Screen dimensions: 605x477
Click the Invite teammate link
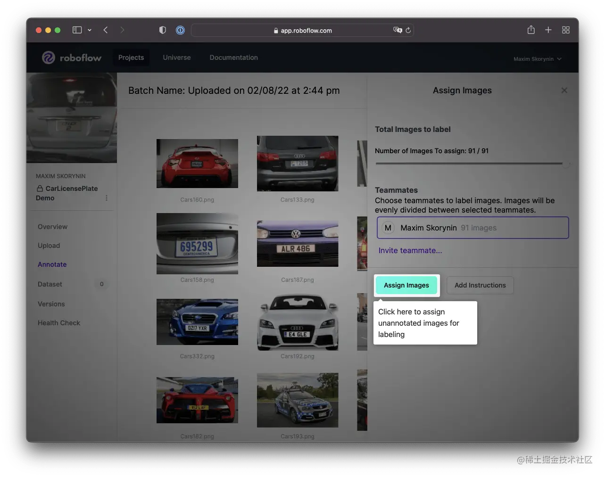(409, 250)
